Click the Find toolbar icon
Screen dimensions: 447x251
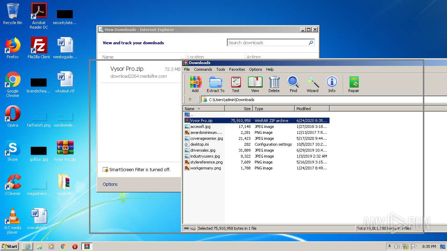293,84
